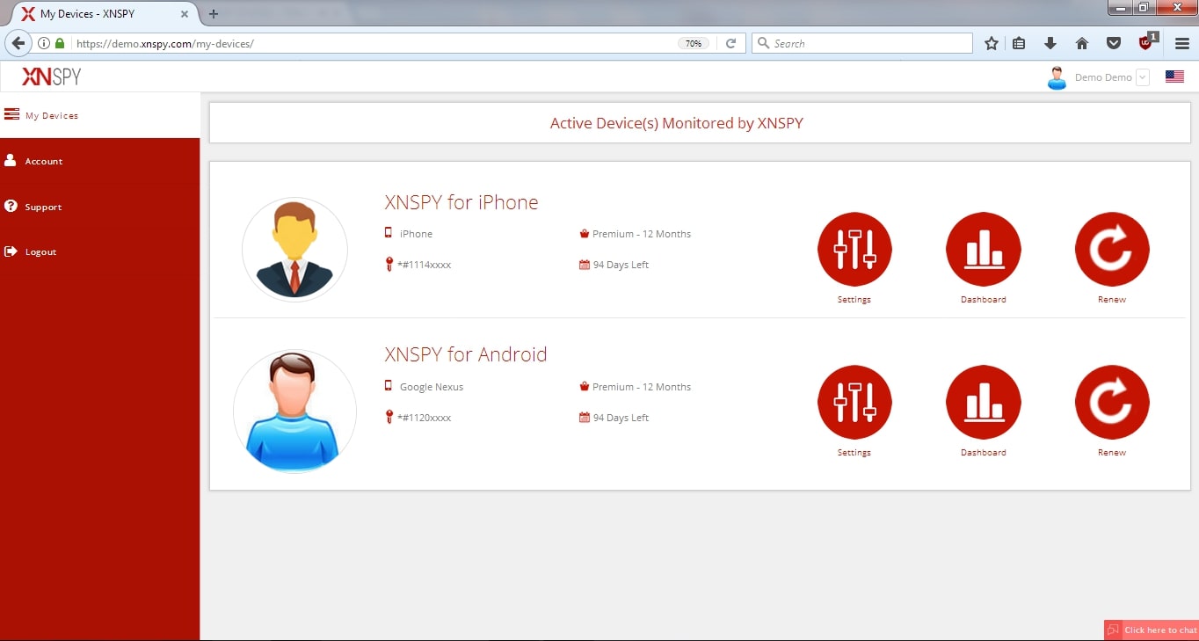Click Premium - 12 Months for Android

[642, 387]
